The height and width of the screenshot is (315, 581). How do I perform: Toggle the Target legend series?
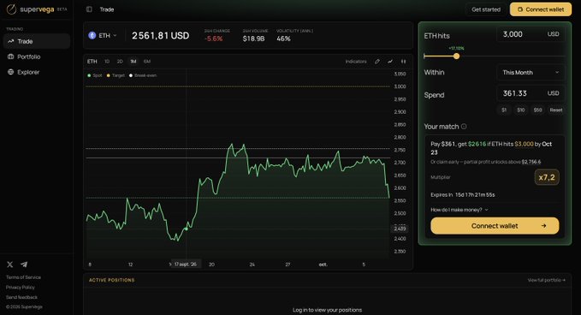tap(116, 75)
